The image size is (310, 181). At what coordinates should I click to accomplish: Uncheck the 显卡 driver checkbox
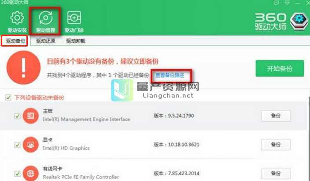[18, 145]
